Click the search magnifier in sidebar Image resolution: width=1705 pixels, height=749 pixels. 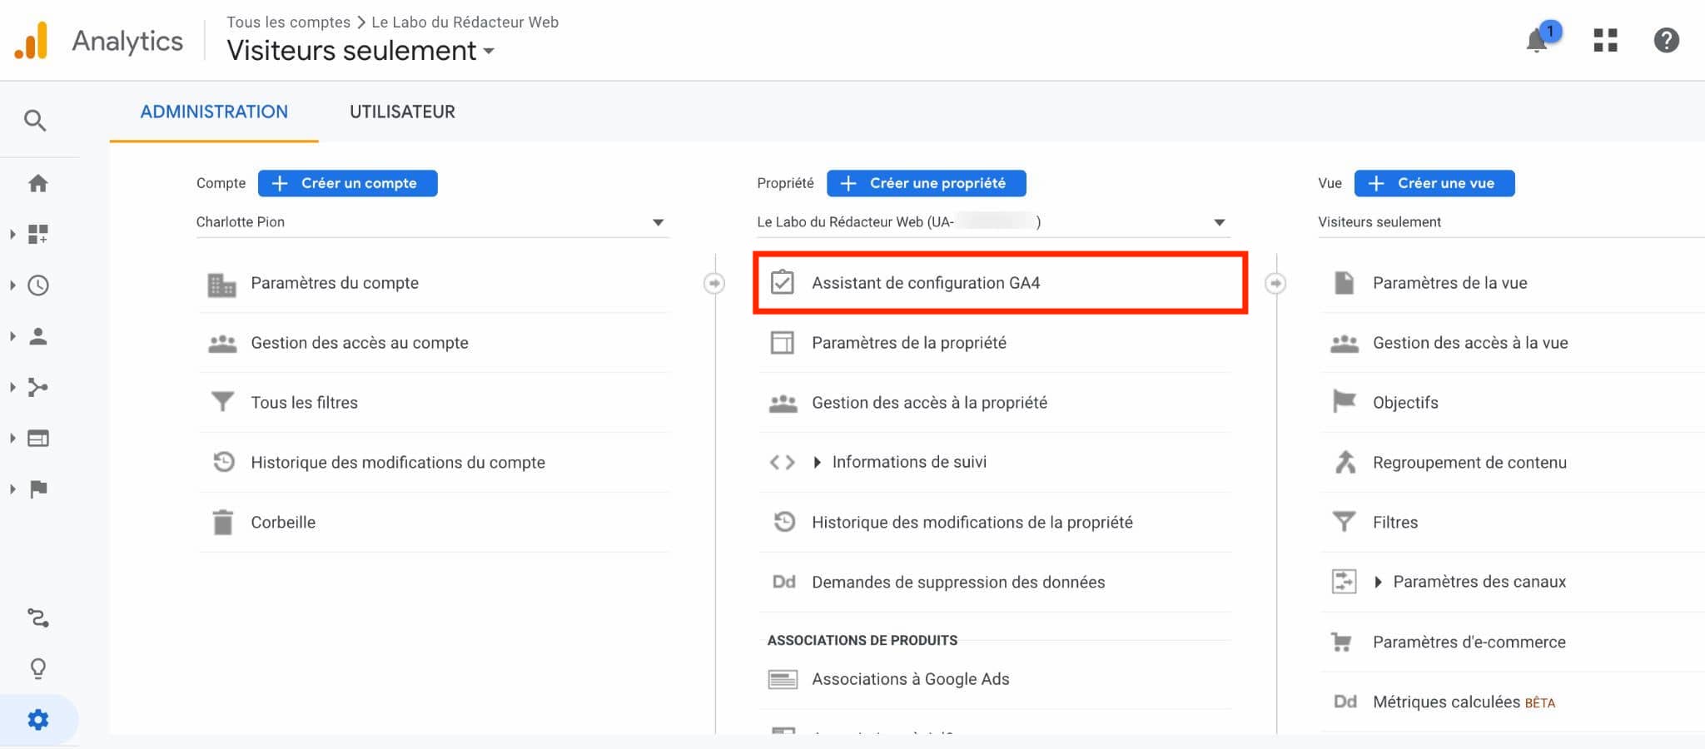[x=35, y=121]
